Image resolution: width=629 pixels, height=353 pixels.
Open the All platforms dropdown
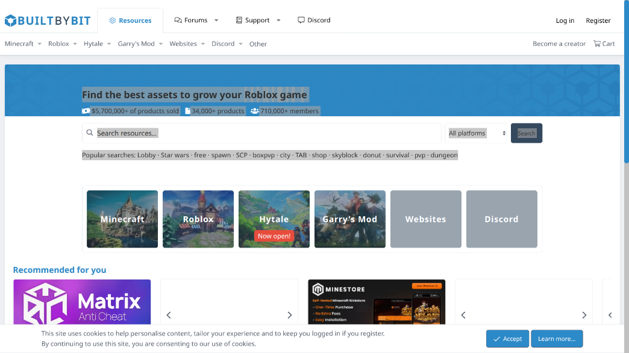click(x=476, y=132)
